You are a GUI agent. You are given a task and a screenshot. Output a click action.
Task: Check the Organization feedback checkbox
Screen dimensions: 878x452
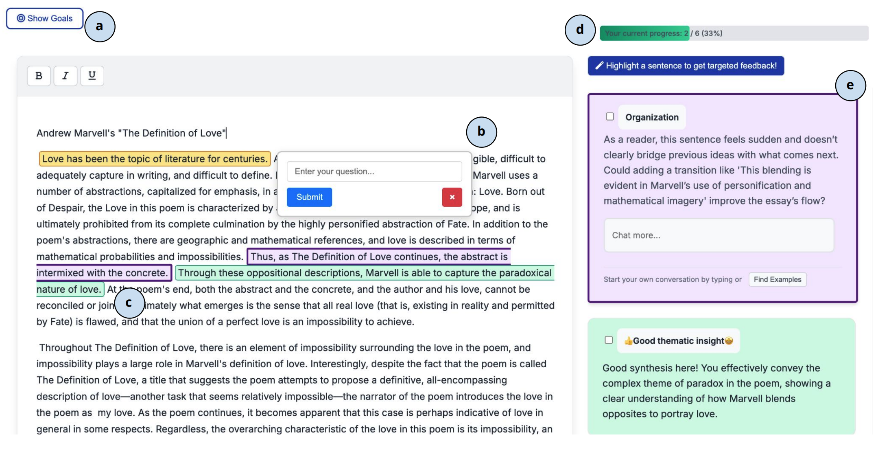(x=609, y=116)
